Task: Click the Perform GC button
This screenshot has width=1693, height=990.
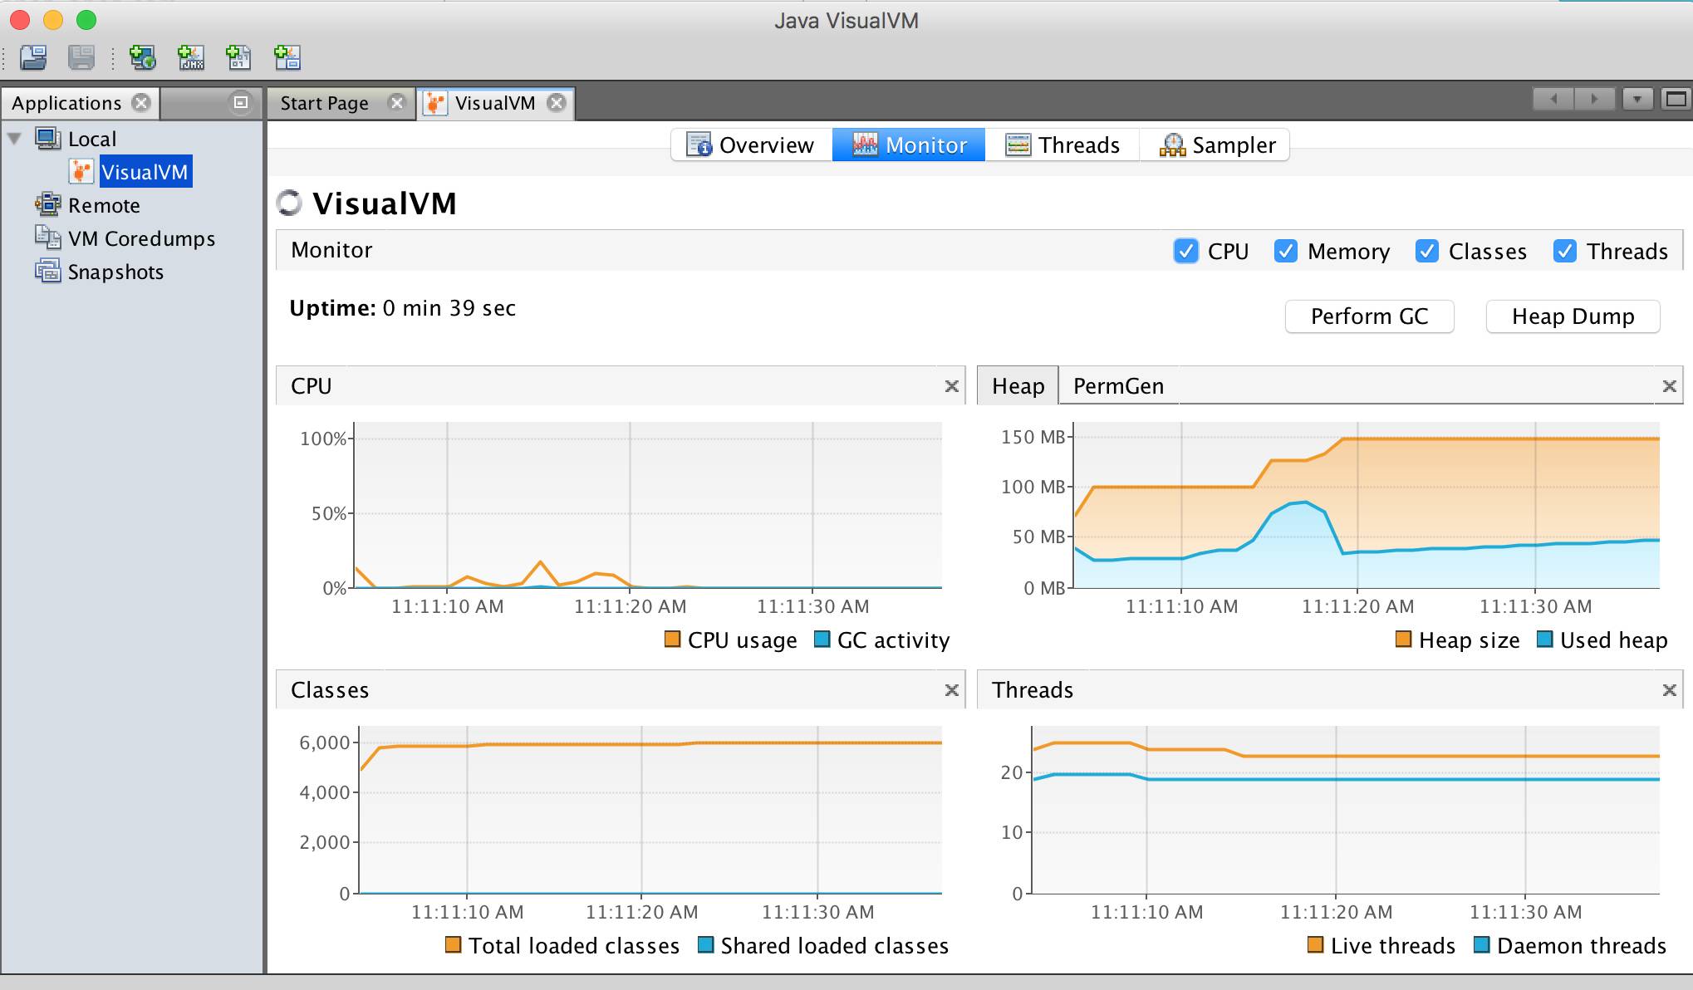Action: [x=1369, y=316]
